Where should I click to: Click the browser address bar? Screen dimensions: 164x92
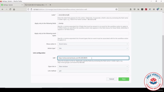[x=72, y=9]
